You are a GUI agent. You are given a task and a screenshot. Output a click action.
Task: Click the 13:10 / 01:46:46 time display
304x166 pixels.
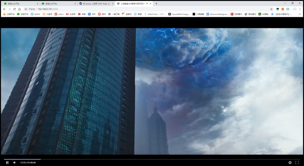coord(28,163)
